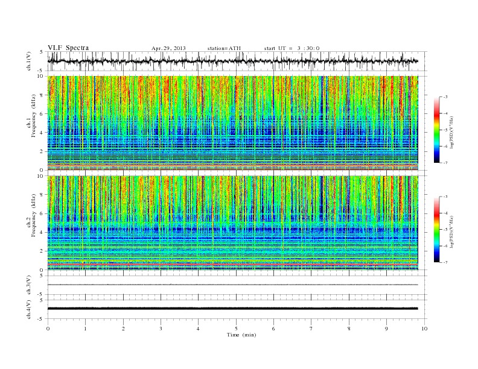Select the "ch.1(V)" waveform axis label
This screenshot has height=369, width=478.
29,61
